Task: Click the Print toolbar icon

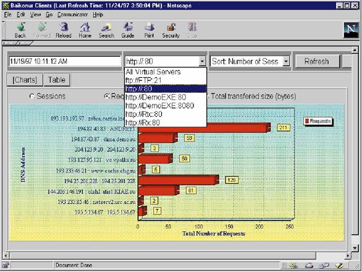Action: [x=149, y=30]
